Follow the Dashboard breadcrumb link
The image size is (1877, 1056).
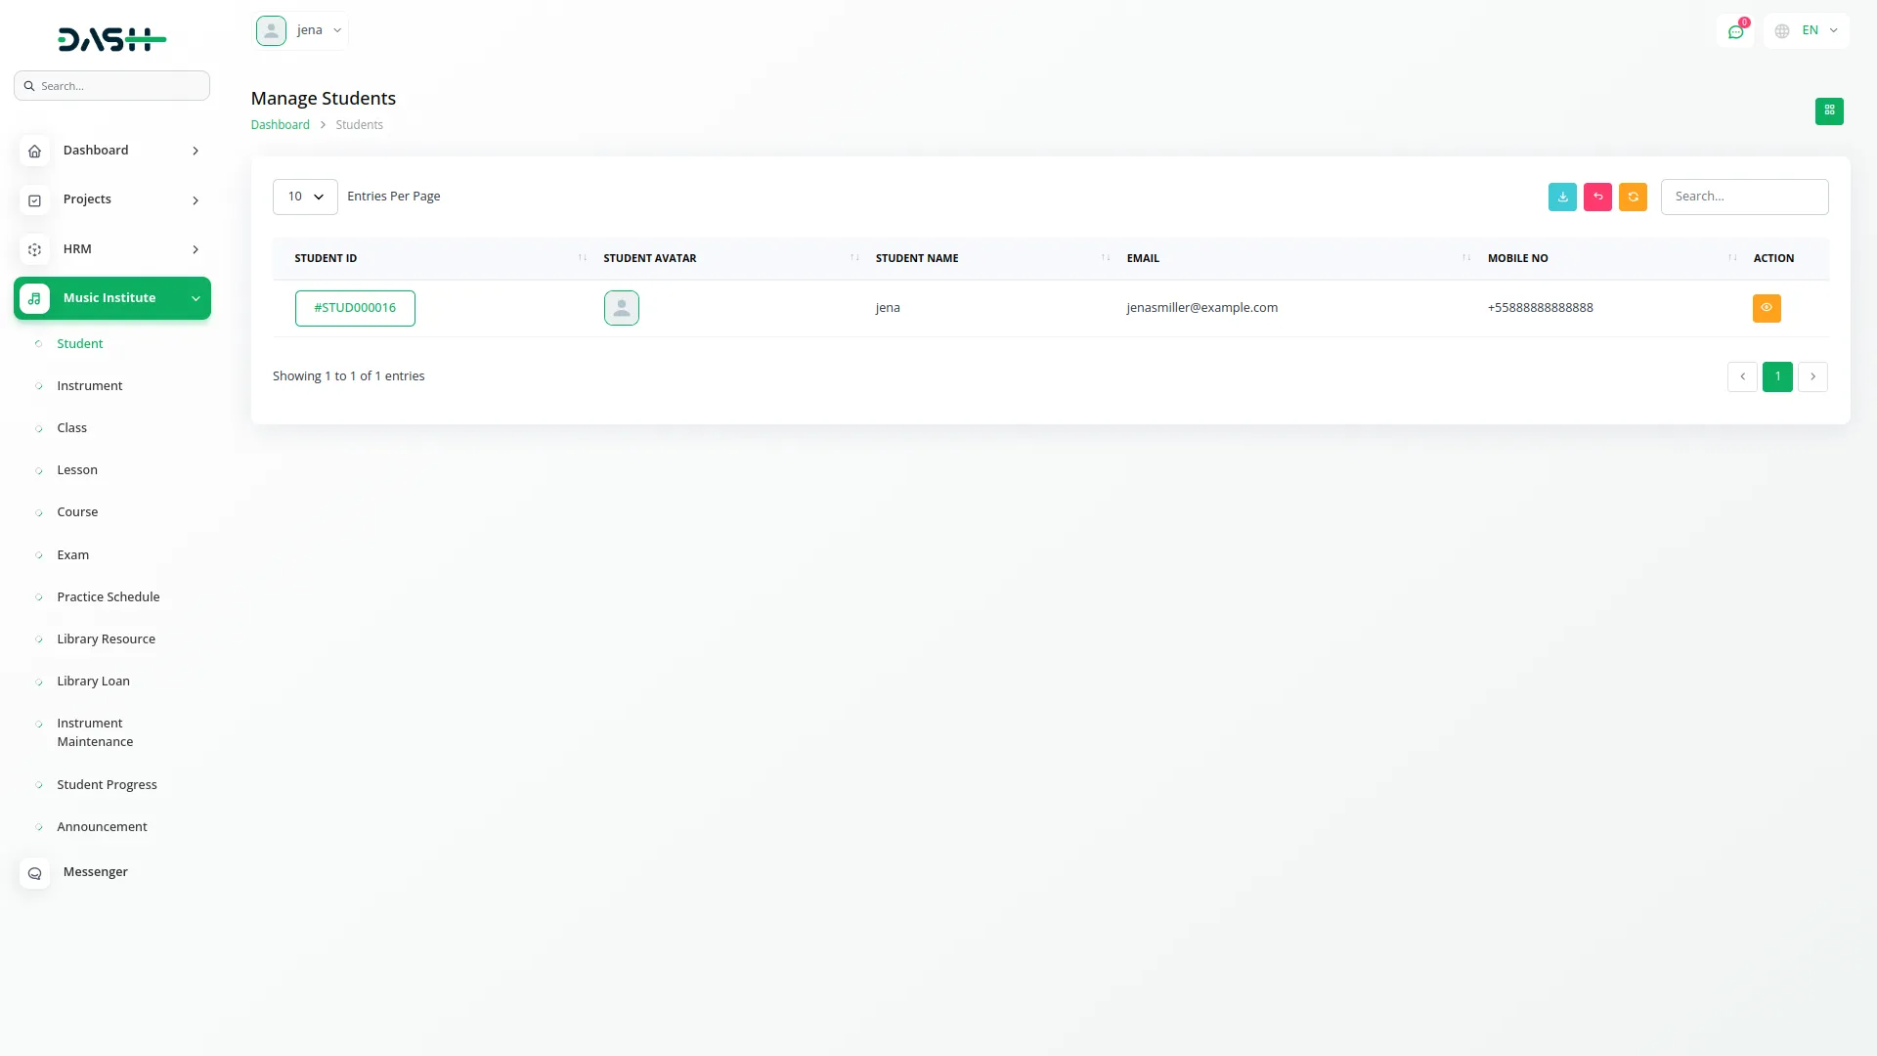click(280, 125)
